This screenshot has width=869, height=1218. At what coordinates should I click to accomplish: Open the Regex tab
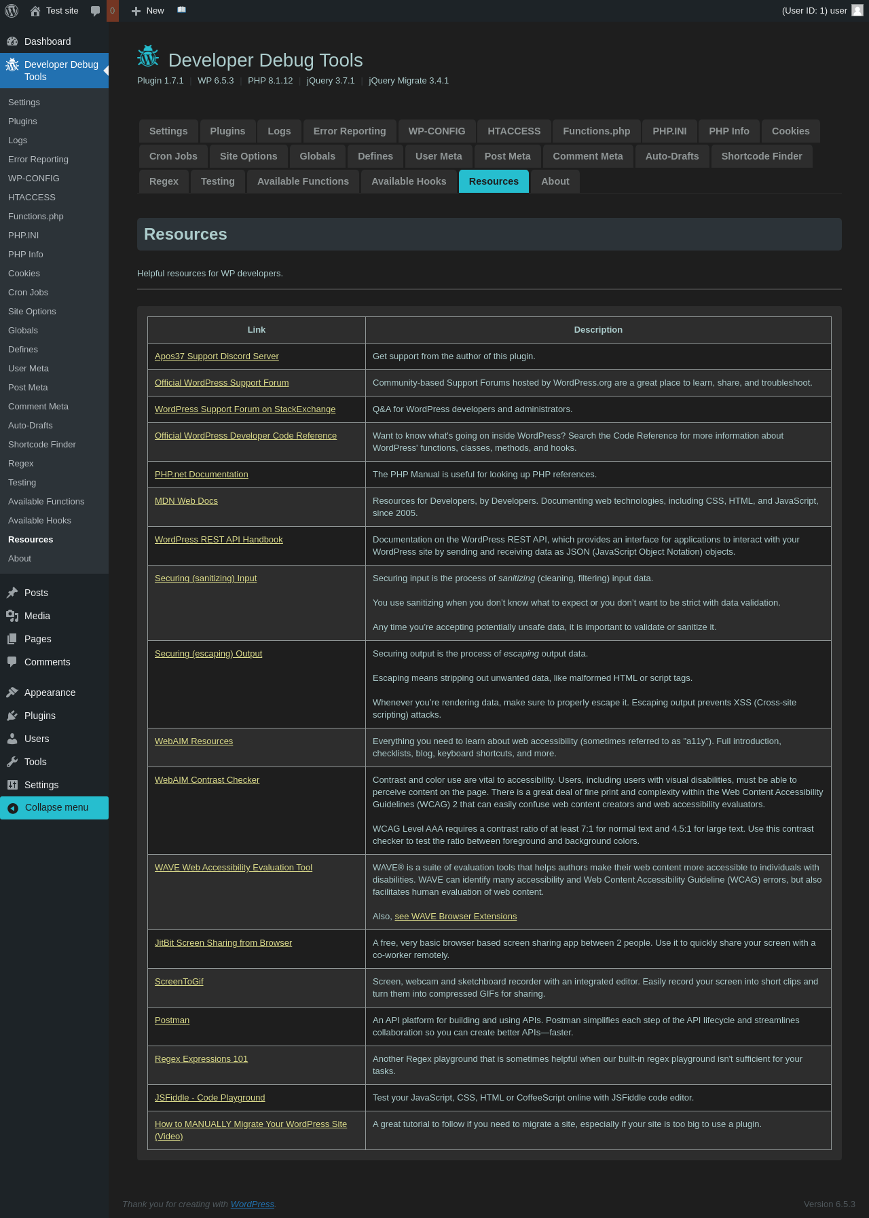click(164, 181)
